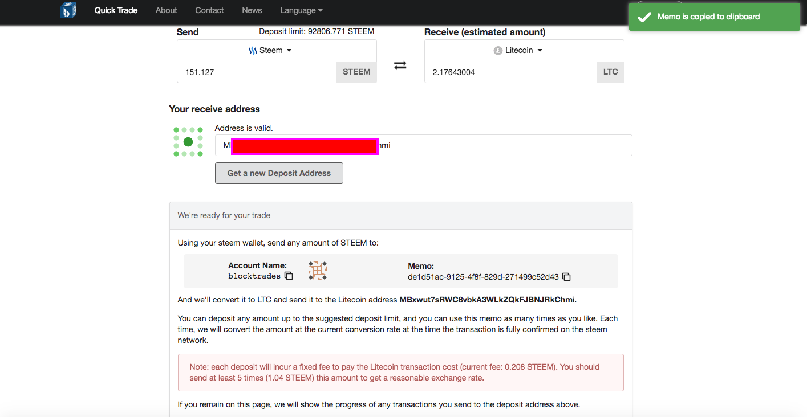
Task: Click Get a new Deposit Address
Action: click(279, 173)
